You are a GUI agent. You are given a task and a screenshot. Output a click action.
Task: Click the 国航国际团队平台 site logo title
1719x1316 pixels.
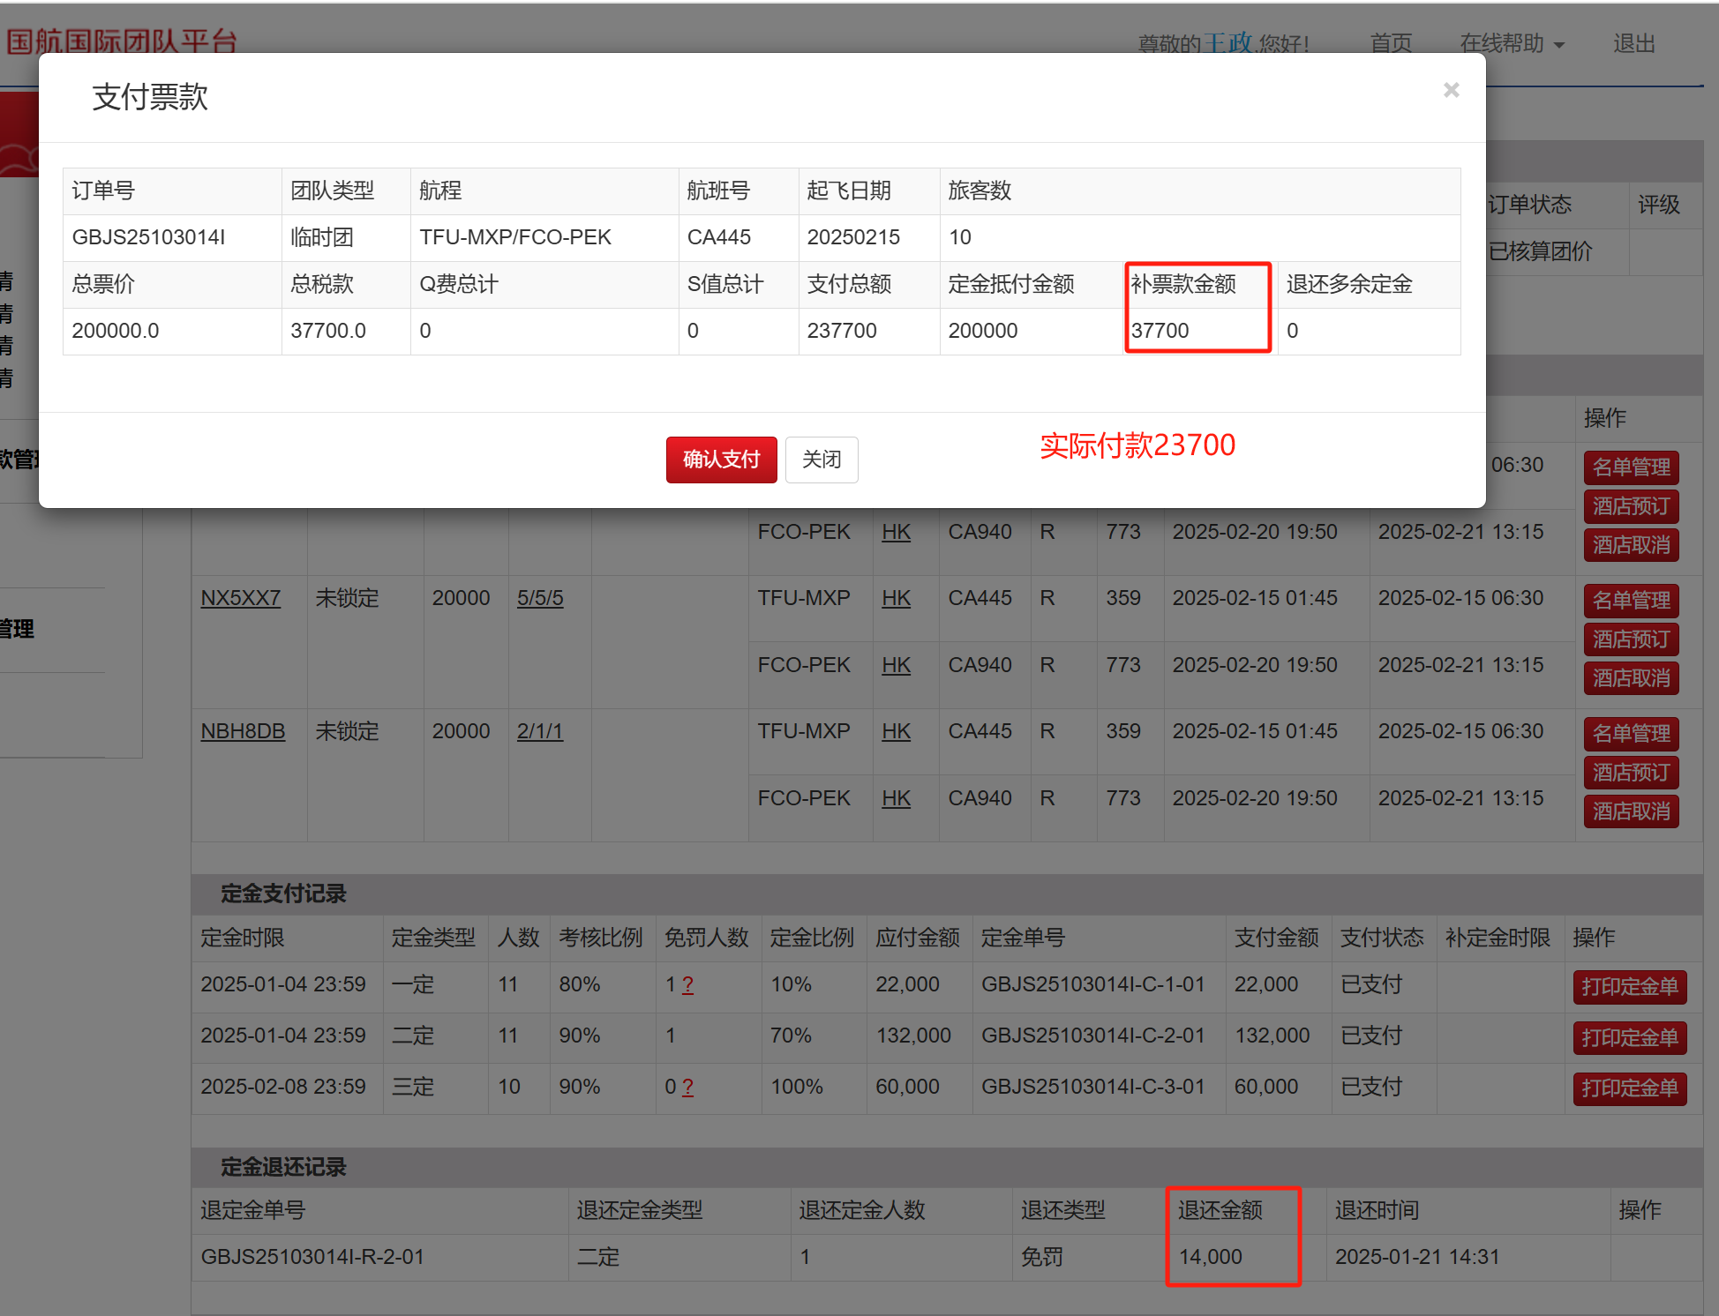[x=122, y=41]
